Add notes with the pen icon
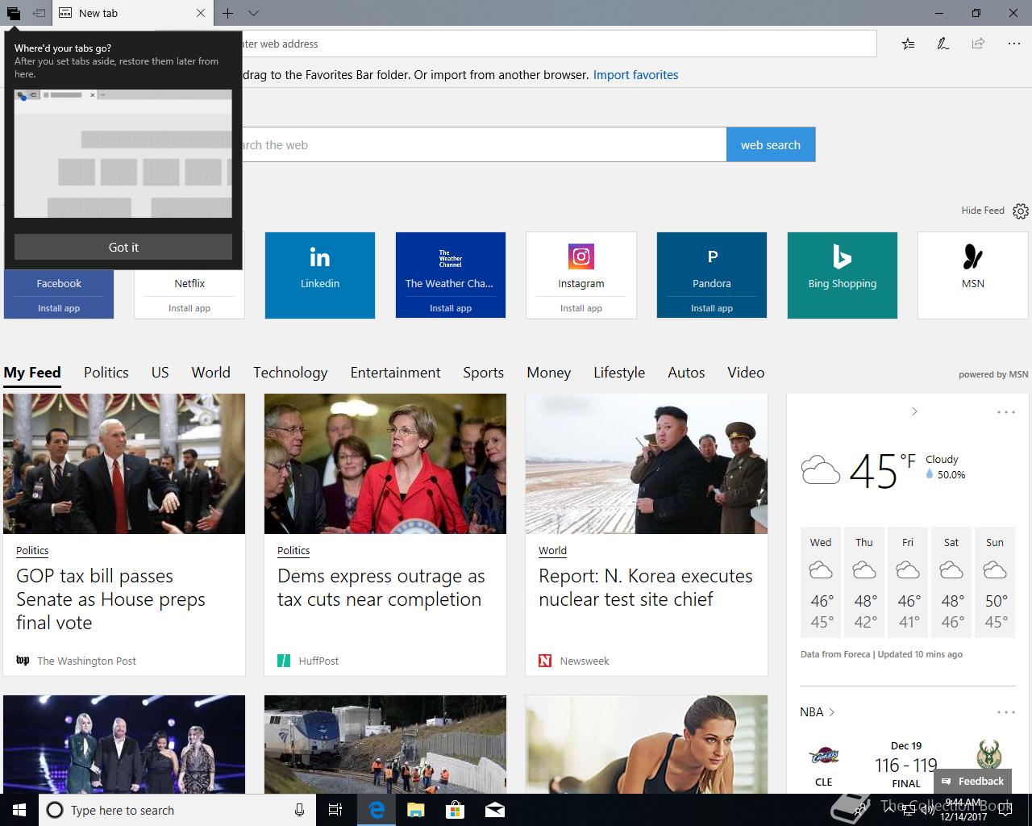Image resolution: width=1032 pixels, height=826 pixels. (943, 44)
